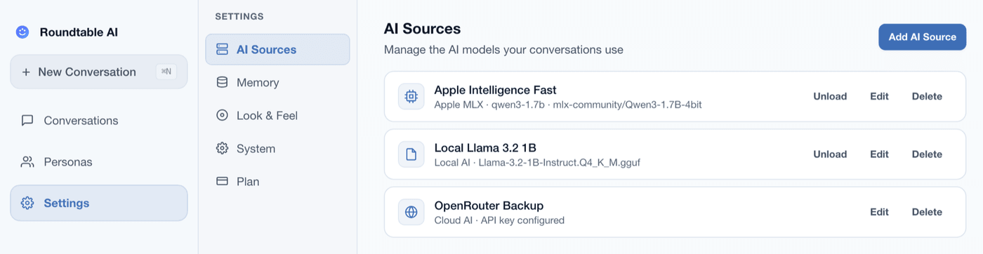Edit the OpenRouter Backup source
The image size is (983, 254).
(879, 212)
